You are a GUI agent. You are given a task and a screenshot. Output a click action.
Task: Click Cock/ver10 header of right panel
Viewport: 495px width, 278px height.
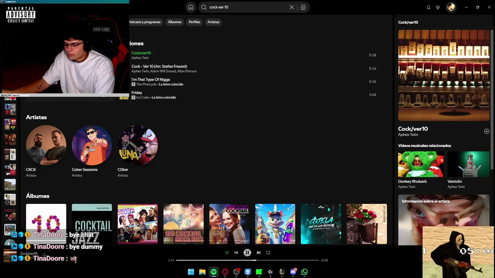pos(408,22)
